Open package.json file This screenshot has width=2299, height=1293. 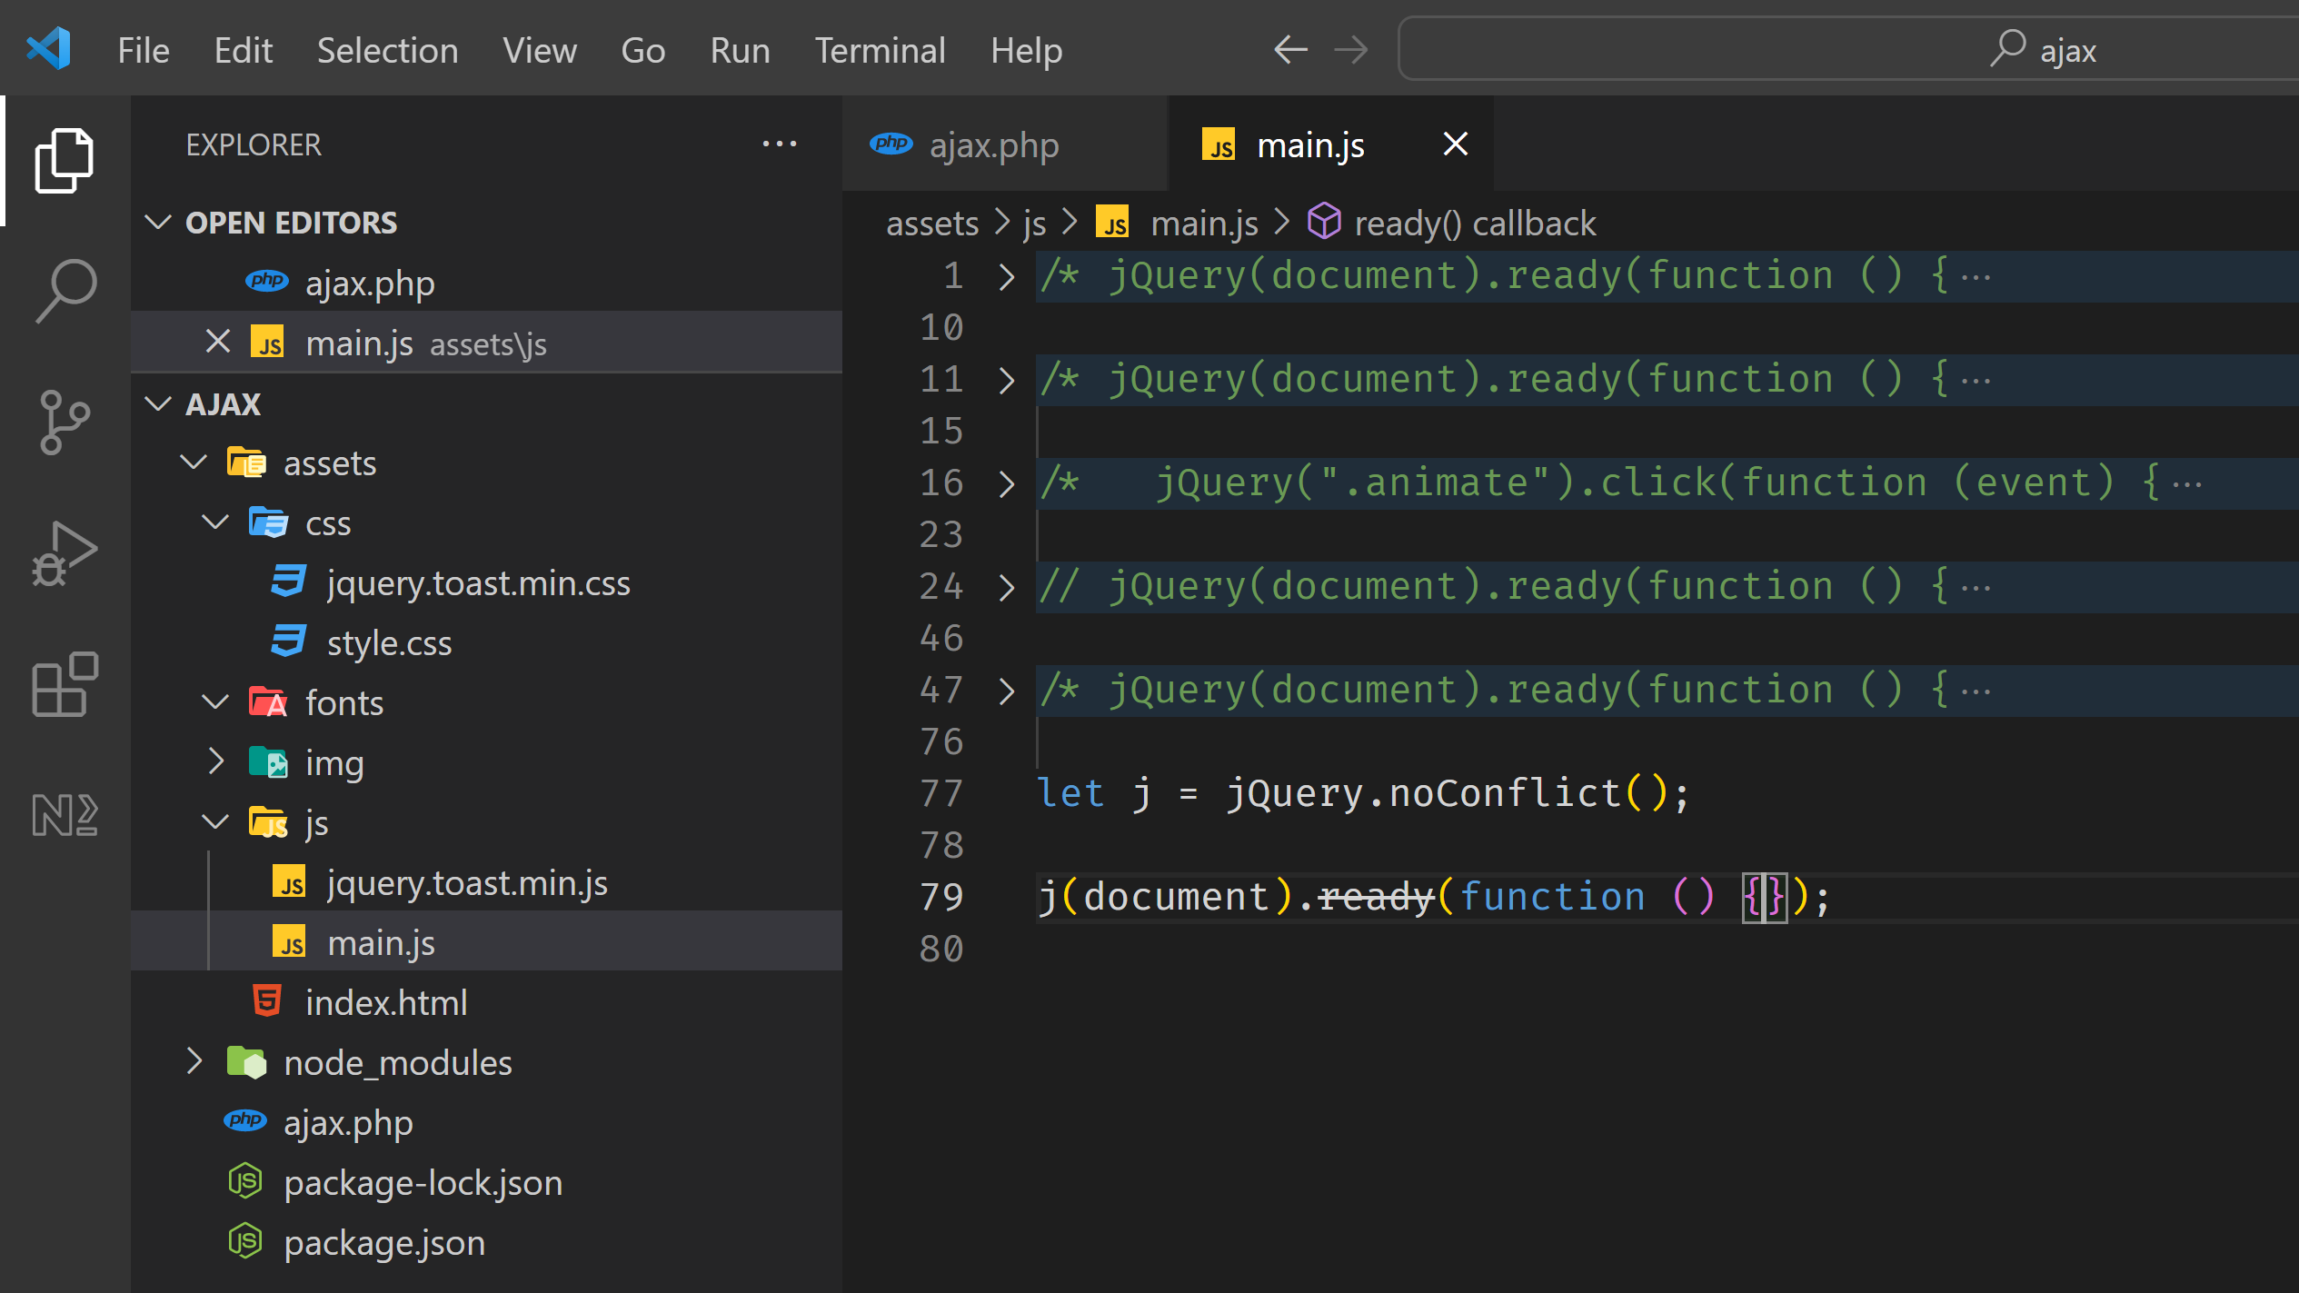coord(487,1242)
